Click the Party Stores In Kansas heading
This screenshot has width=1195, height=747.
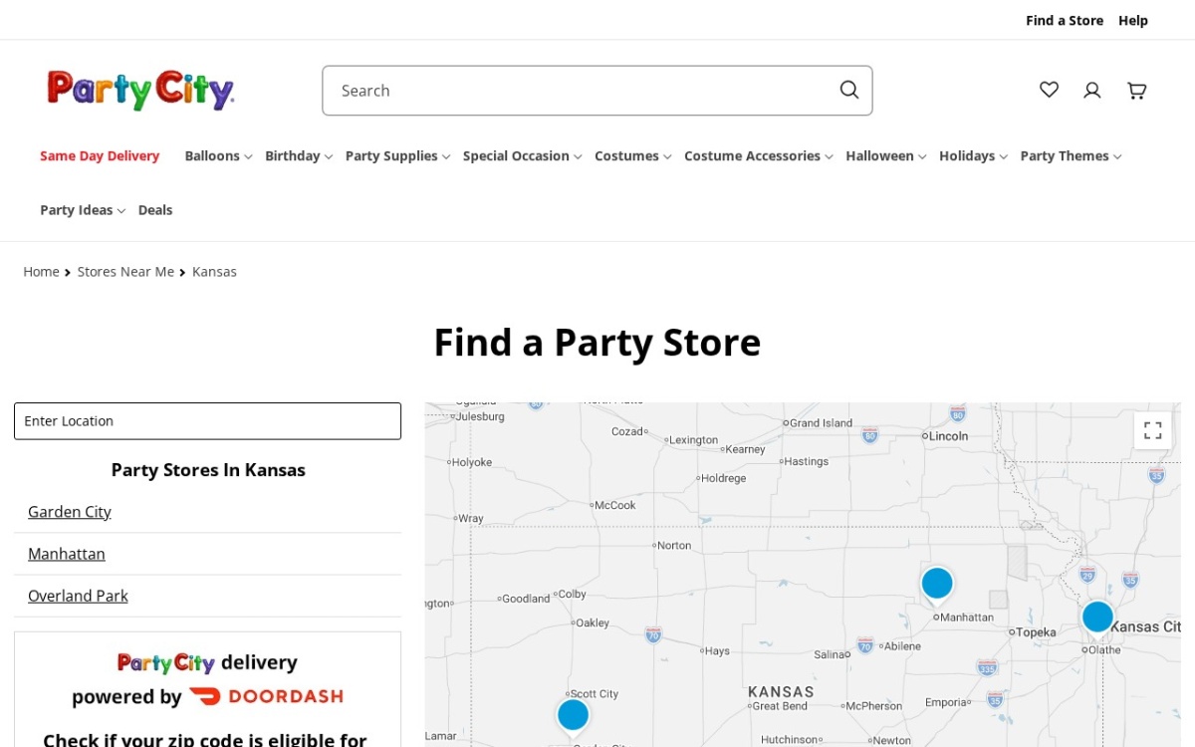[208, 470]
